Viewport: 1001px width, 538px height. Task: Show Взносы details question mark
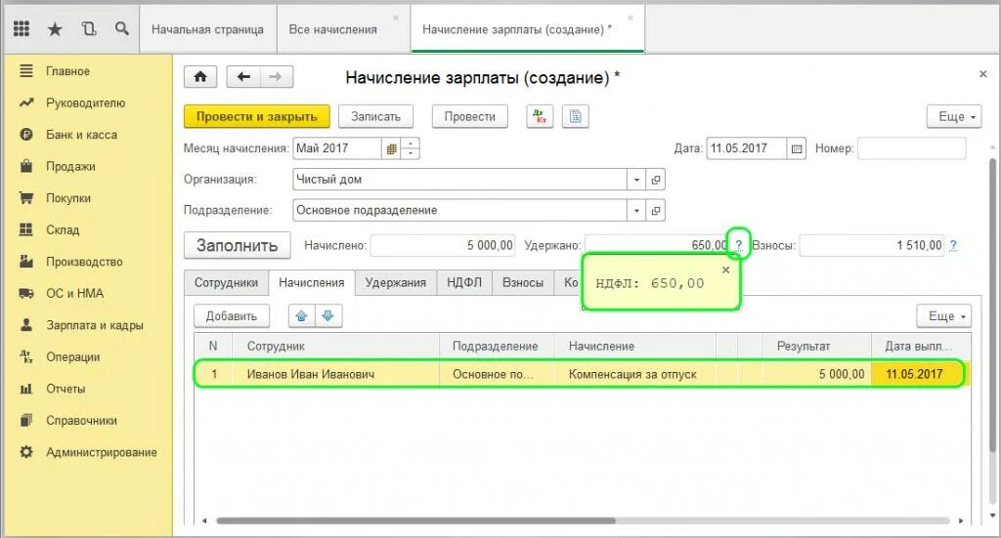pos(953,245)
